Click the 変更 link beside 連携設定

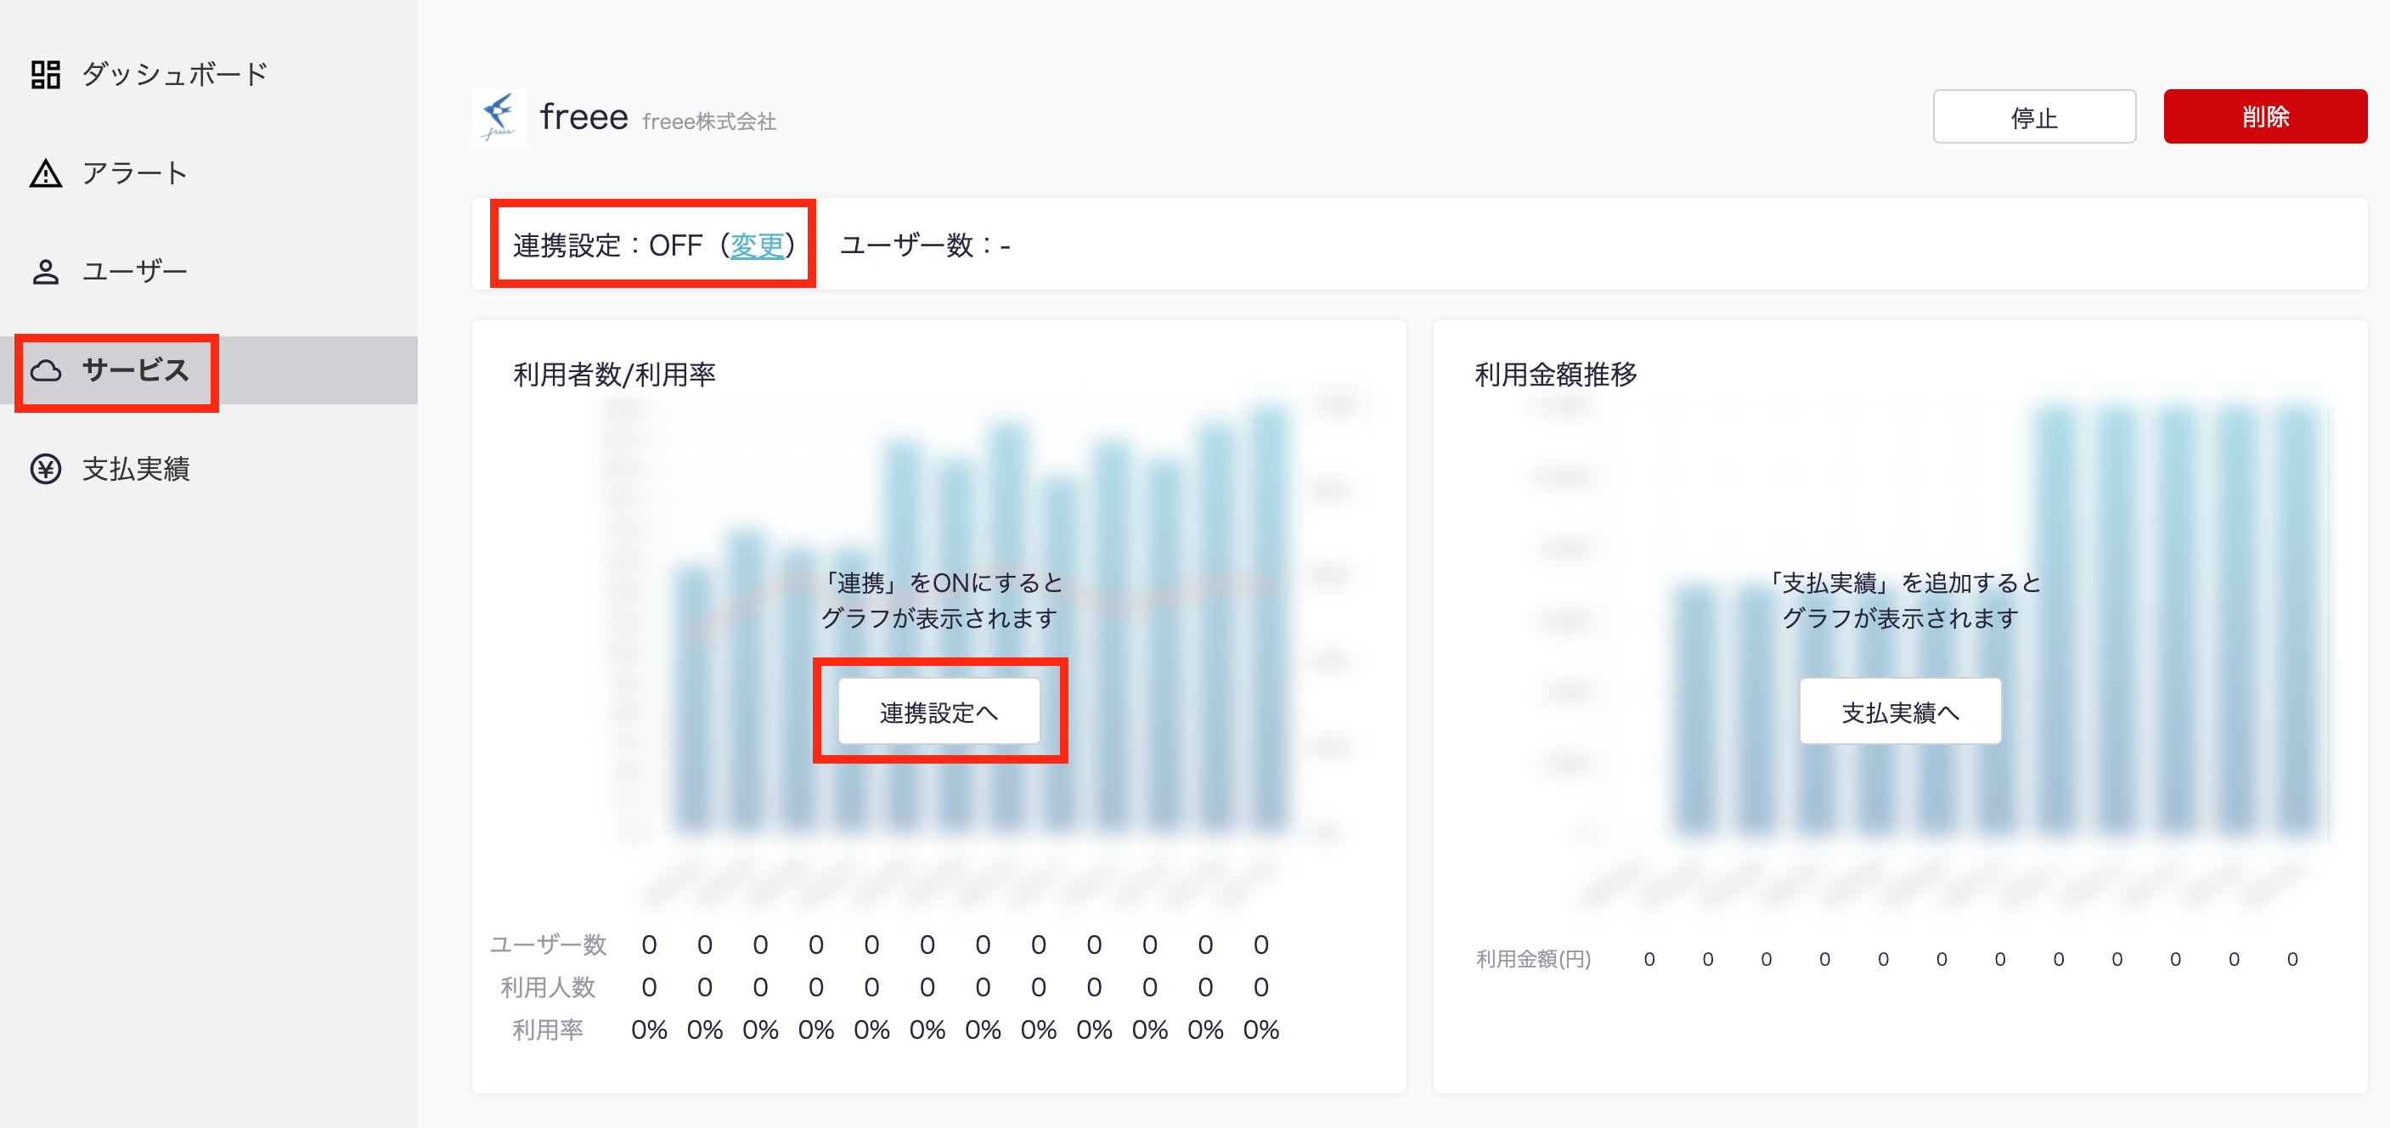[757, 245]
